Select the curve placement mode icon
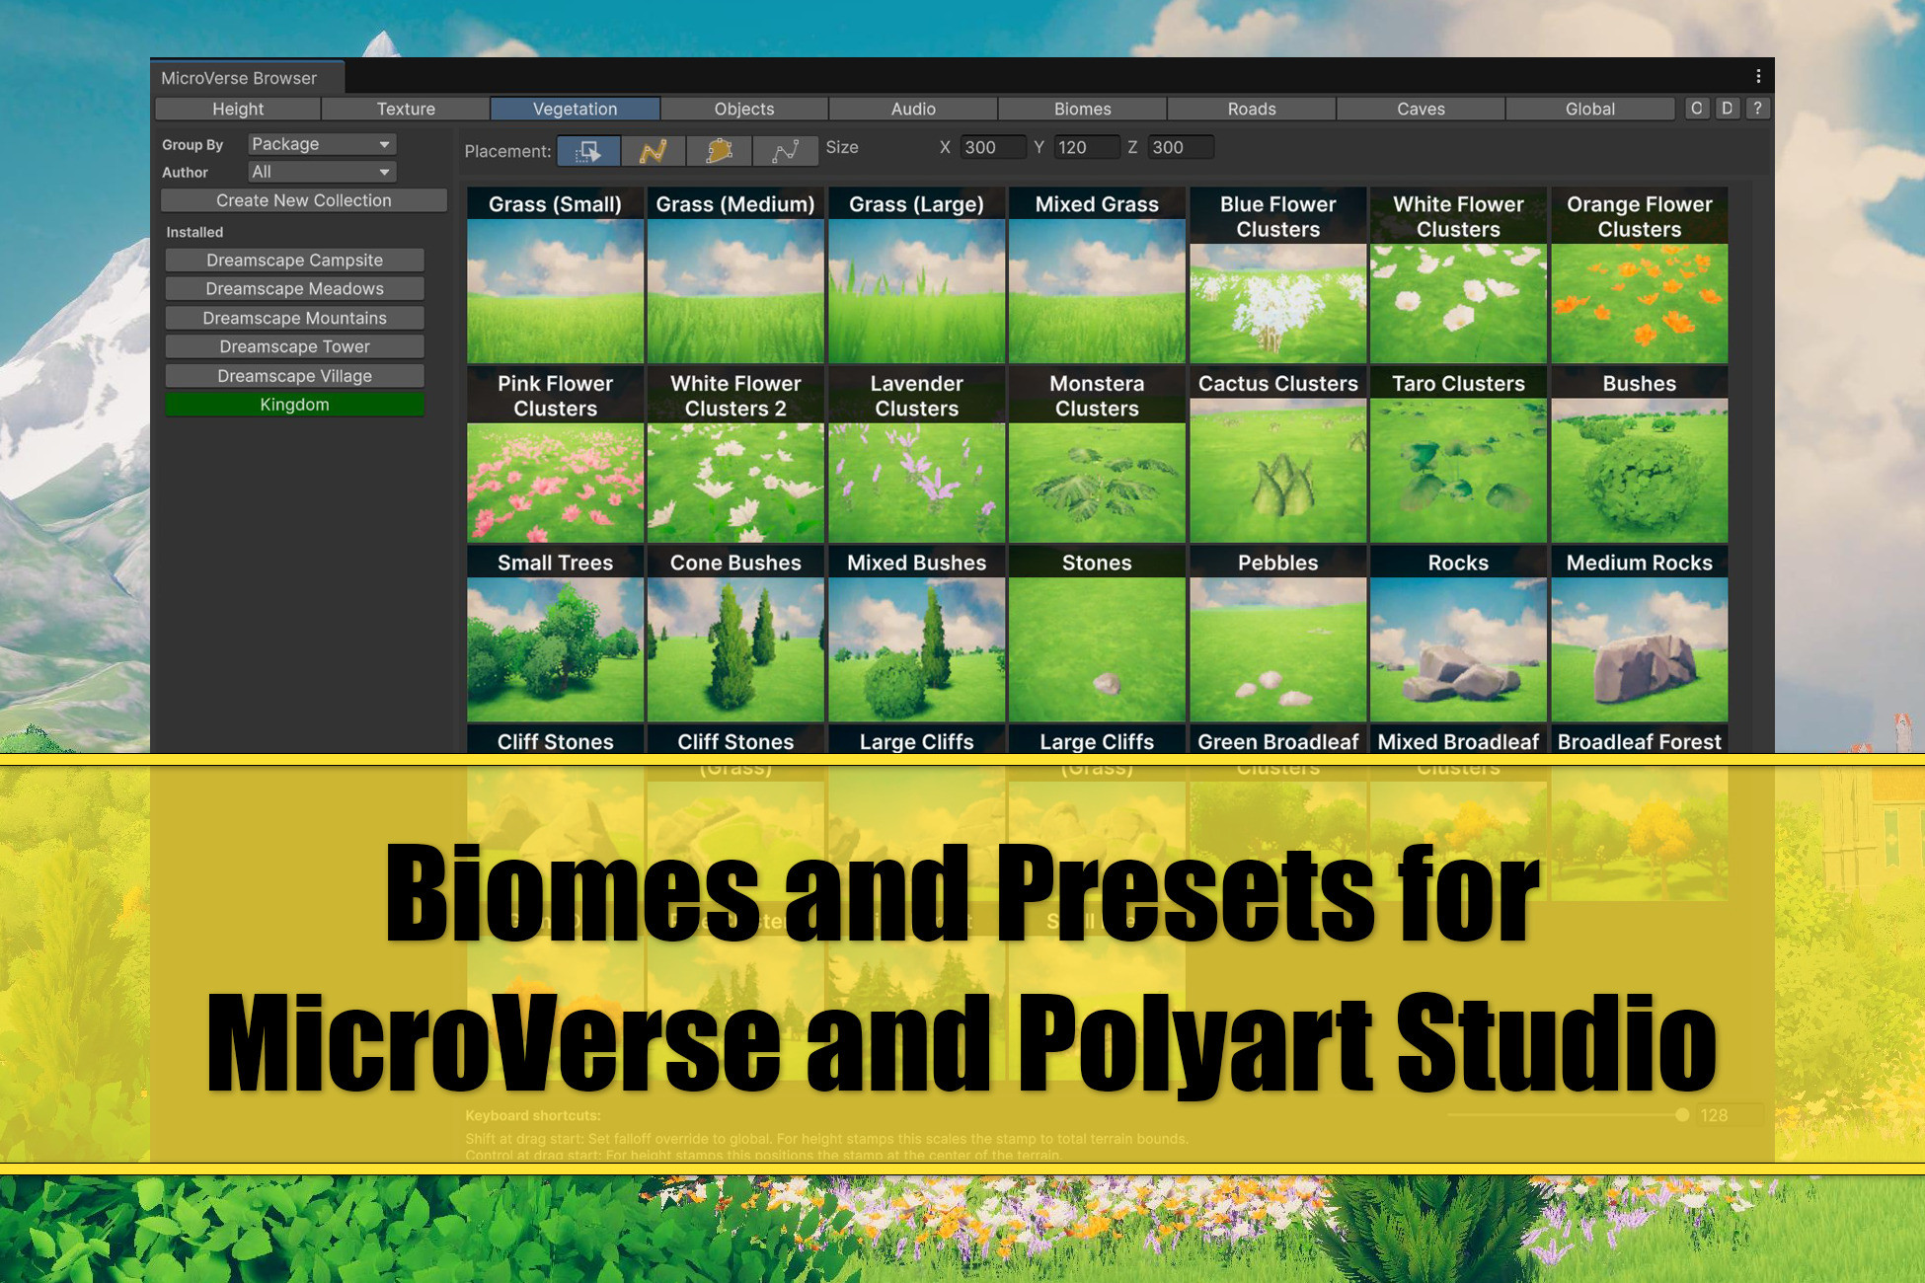This screenshot has height=1283, width=1925. [x=785, y=150]
